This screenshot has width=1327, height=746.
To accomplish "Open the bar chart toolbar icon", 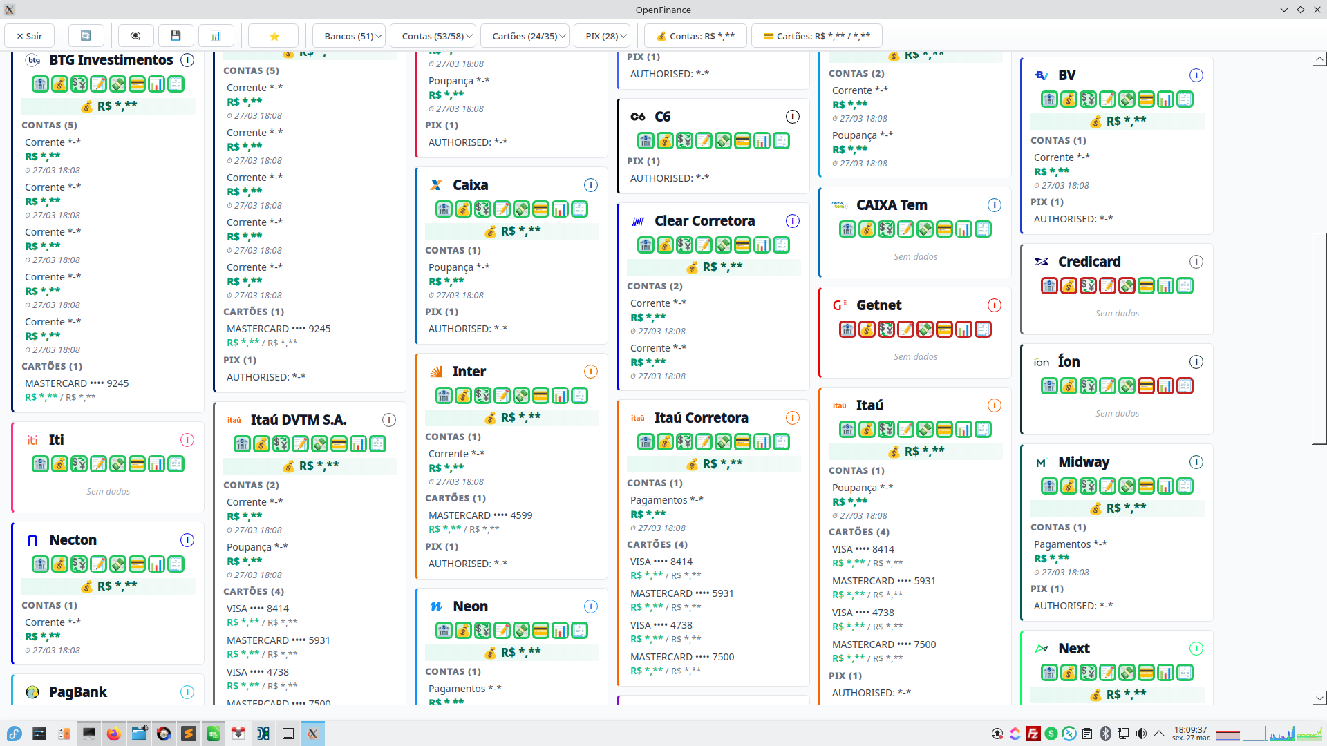I will coord(216,36).
